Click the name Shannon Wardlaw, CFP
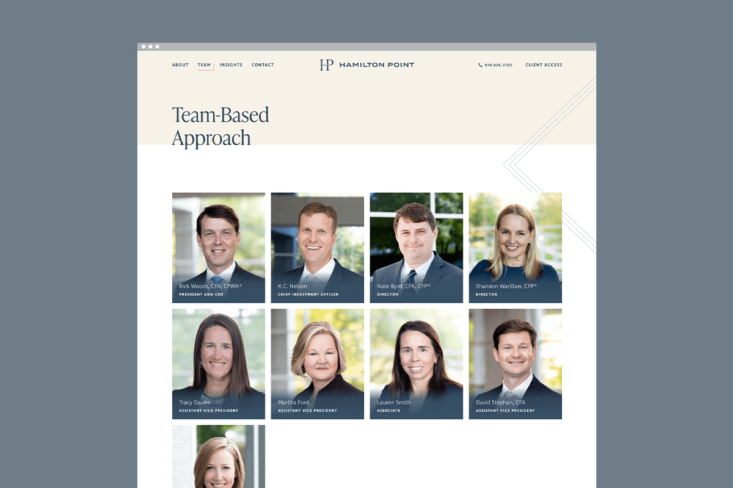 tap(506, 286)
